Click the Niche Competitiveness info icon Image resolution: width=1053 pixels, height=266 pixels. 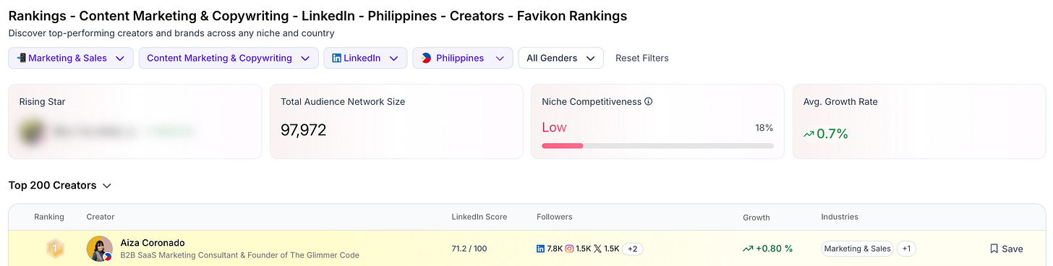pyautogui.click(x=648, y=102)
